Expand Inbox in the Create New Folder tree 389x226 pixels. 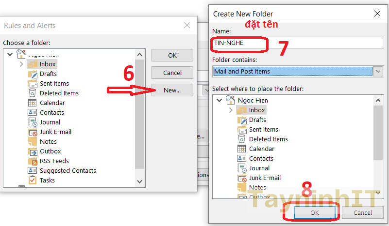tap(230, 110)
